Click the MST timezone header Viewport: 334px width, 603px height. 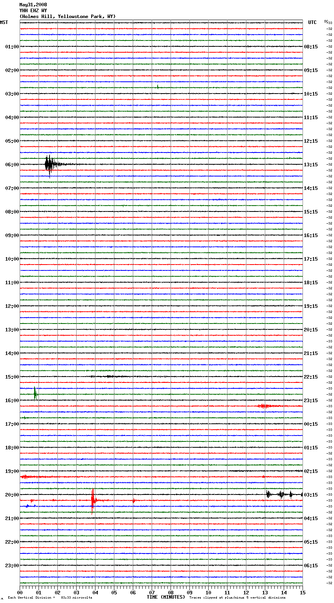[4, 22]
